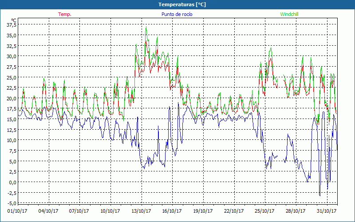Click the 31/10/17 date label

tap(327, 211)
